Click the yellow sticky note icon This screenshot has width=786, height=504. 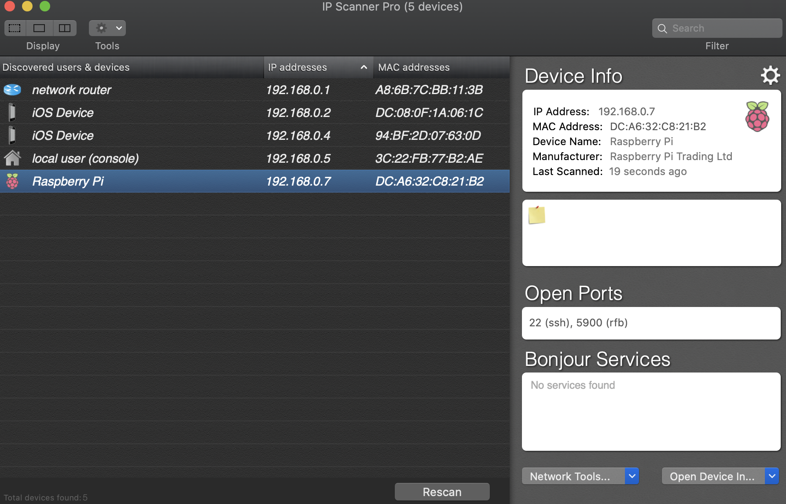pyautogui.click(x=536, y=215)
